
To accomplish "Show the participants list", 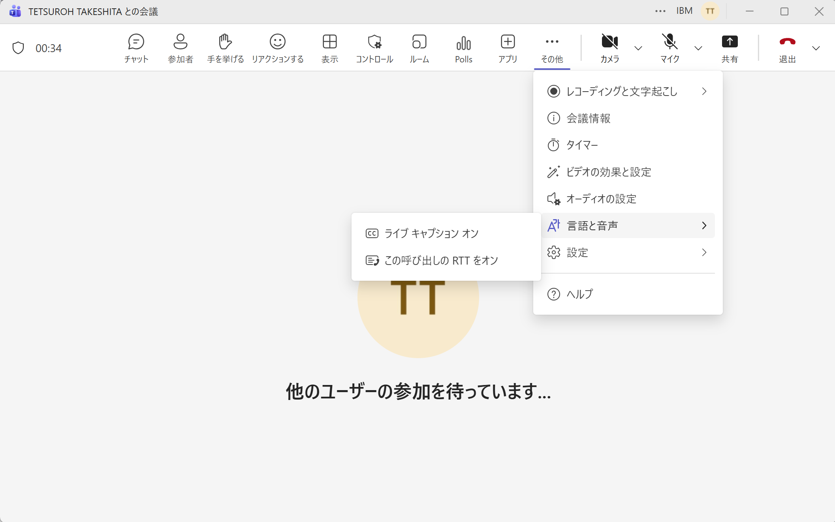I will [x=181, y=47].
